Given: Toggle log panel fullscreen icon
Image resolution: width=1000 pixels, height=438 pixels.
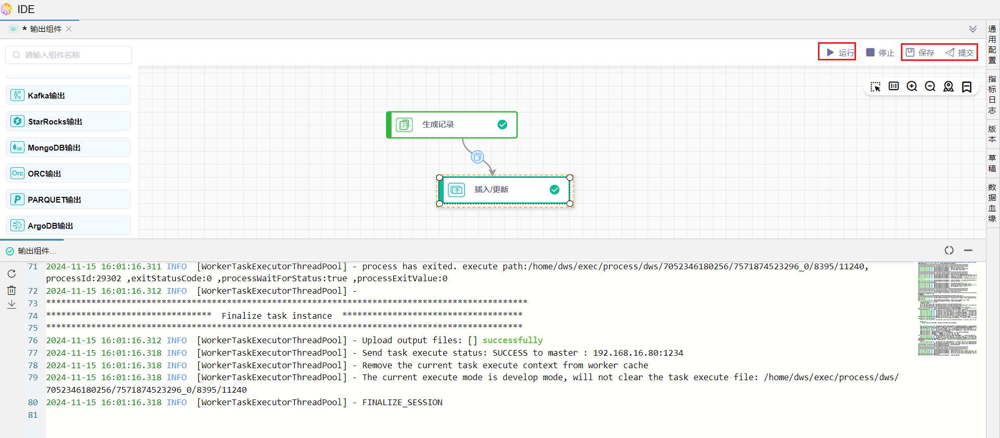Looking at the screenshot, I should point(949,251).
